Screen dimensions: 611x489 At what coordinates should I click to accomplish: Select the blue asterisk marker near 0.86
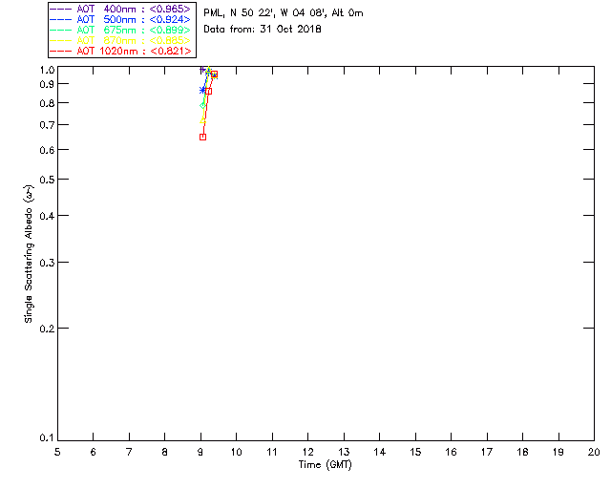pos(202,90)
